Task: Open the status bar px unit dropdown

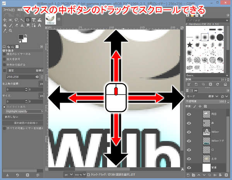Action: pos(69,175)
